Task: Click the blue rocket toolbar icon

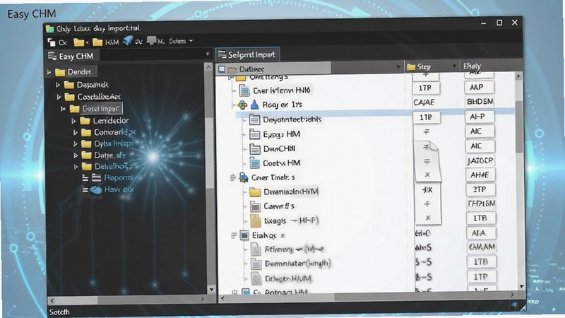Action: (x=128, y=40)
